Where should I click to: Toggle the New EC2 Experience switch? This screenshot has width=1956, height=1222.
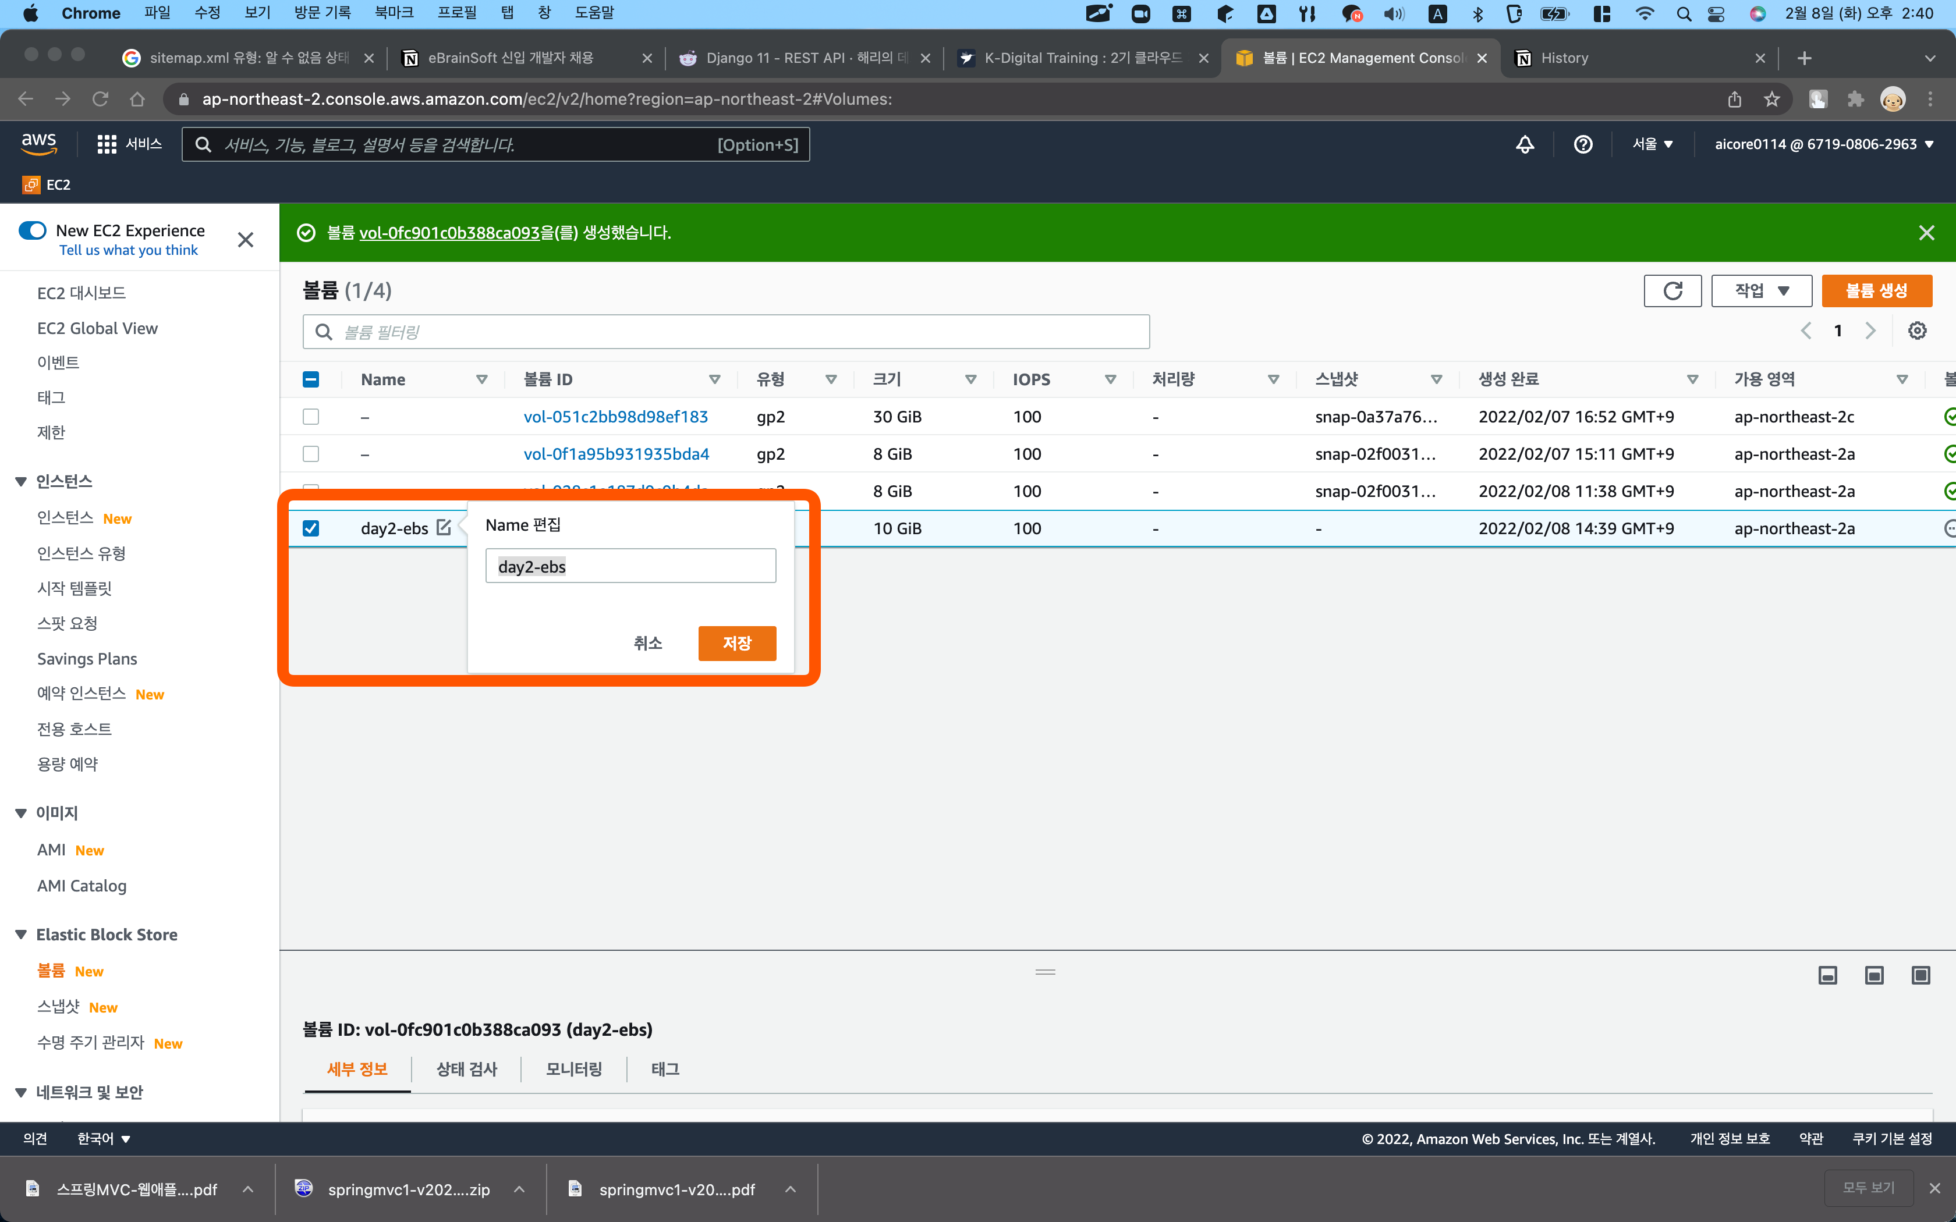(33, 229)
